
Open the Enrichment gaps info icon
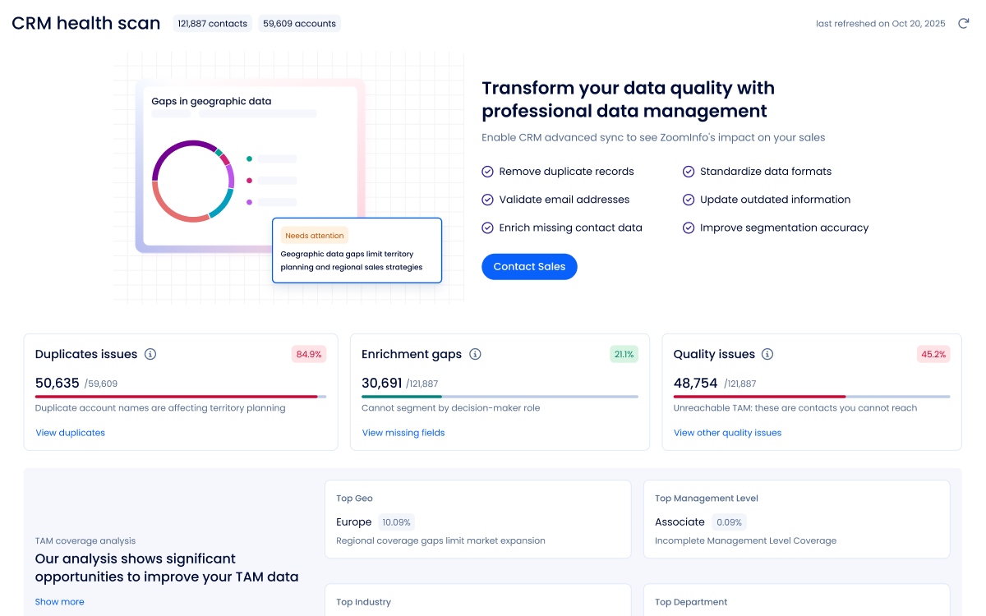pyautogui.click(x=475, y=354)
